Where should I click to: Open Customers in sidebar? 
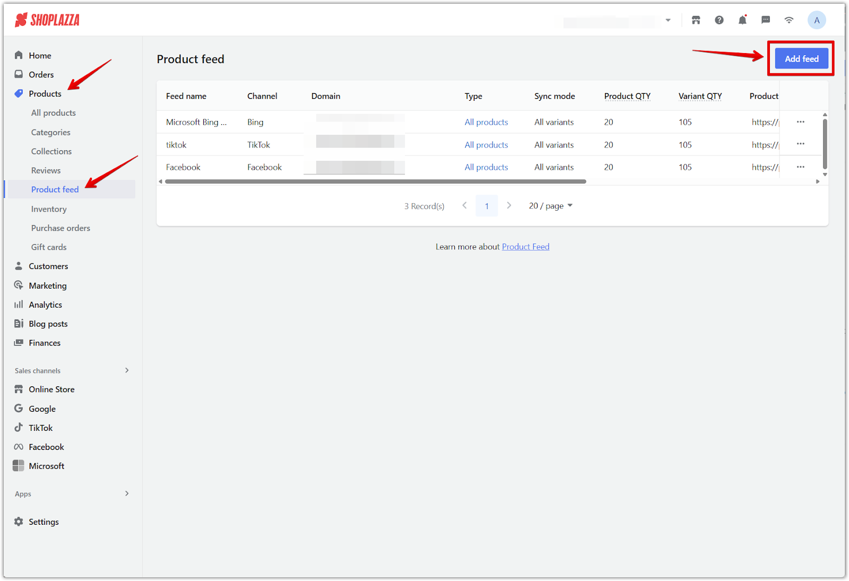(48, 266)
